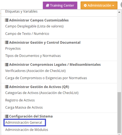The width and height of the screenshot is (122, 135).
Task: Open Campo de Texto / Numérico
Action: 27,34
